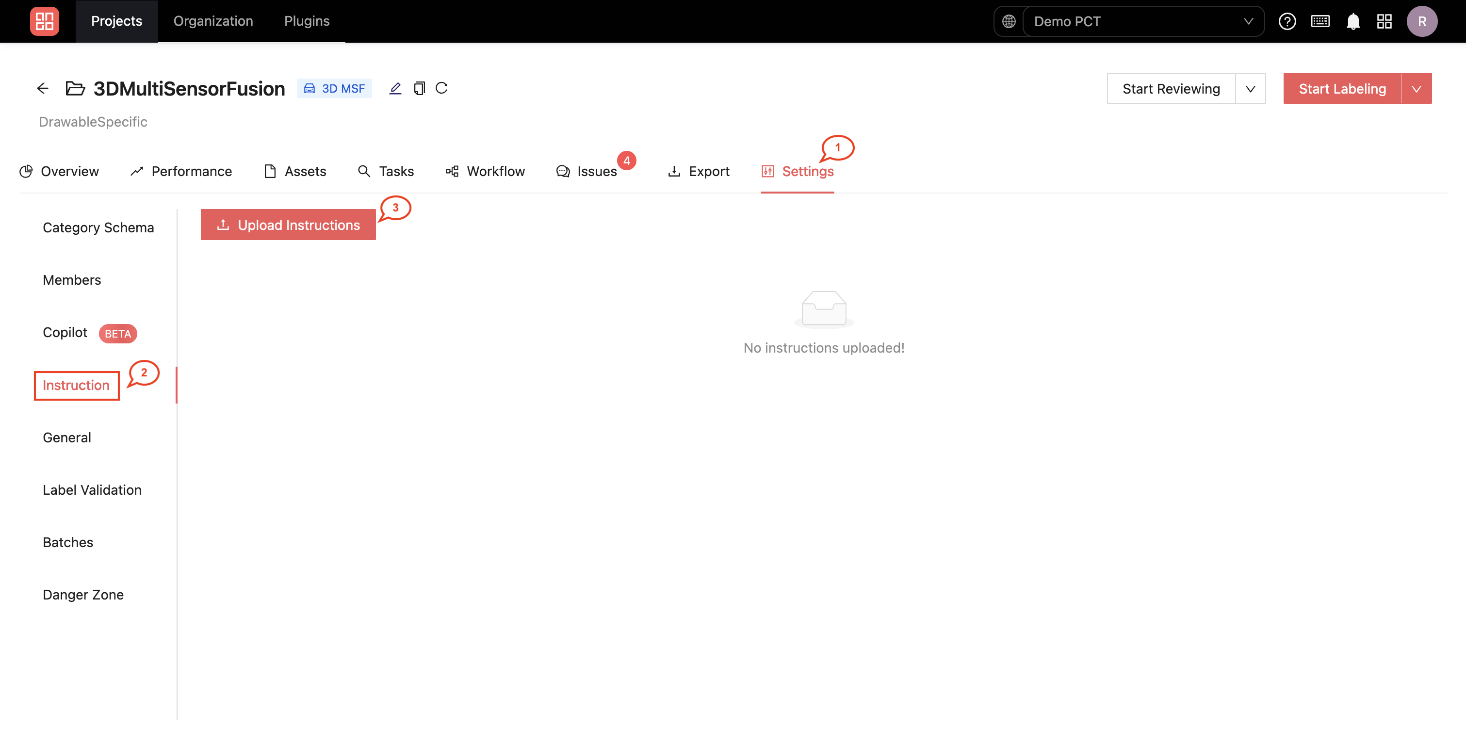Click the pencil edit project name icon
Image resolution: width=1466 pixels, height=745 pixels.
tap(395, 88)
